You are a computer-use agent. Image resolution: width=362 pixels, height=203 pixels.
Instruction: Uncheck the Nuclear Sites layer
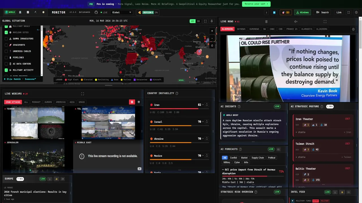[6, 32]
